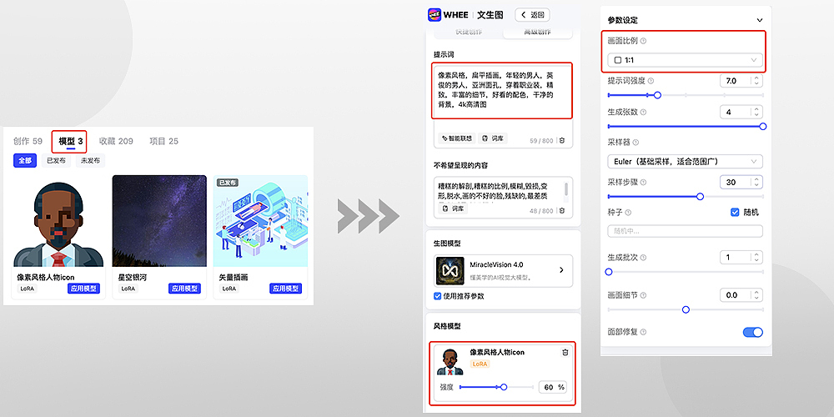Uncheck the 随机 seed checkbox
The image size is (834, 417).
coord(735,212)
